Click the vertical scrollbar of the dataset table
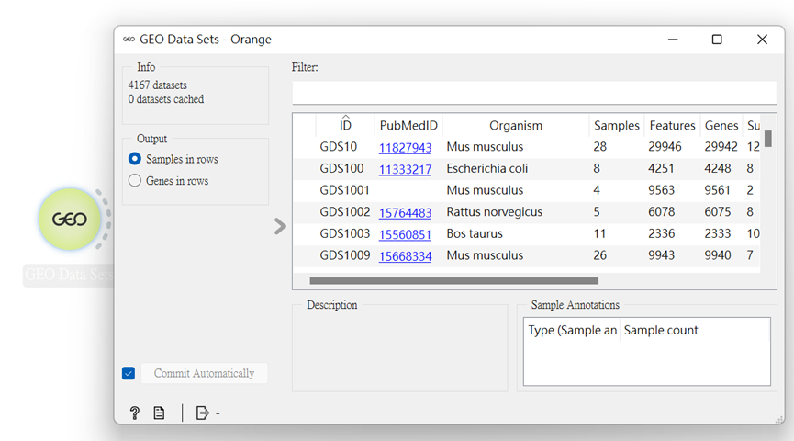Screen dimensions: 794x441 [768, 139]
